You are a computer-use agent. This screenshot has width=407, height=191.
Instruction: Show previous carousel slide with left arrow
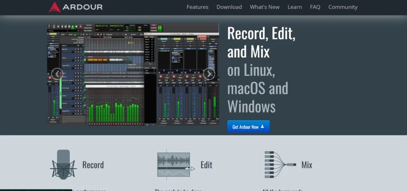coord(57,74)
